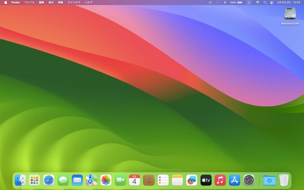Open System Settings from the Dock

click(249, 180)
